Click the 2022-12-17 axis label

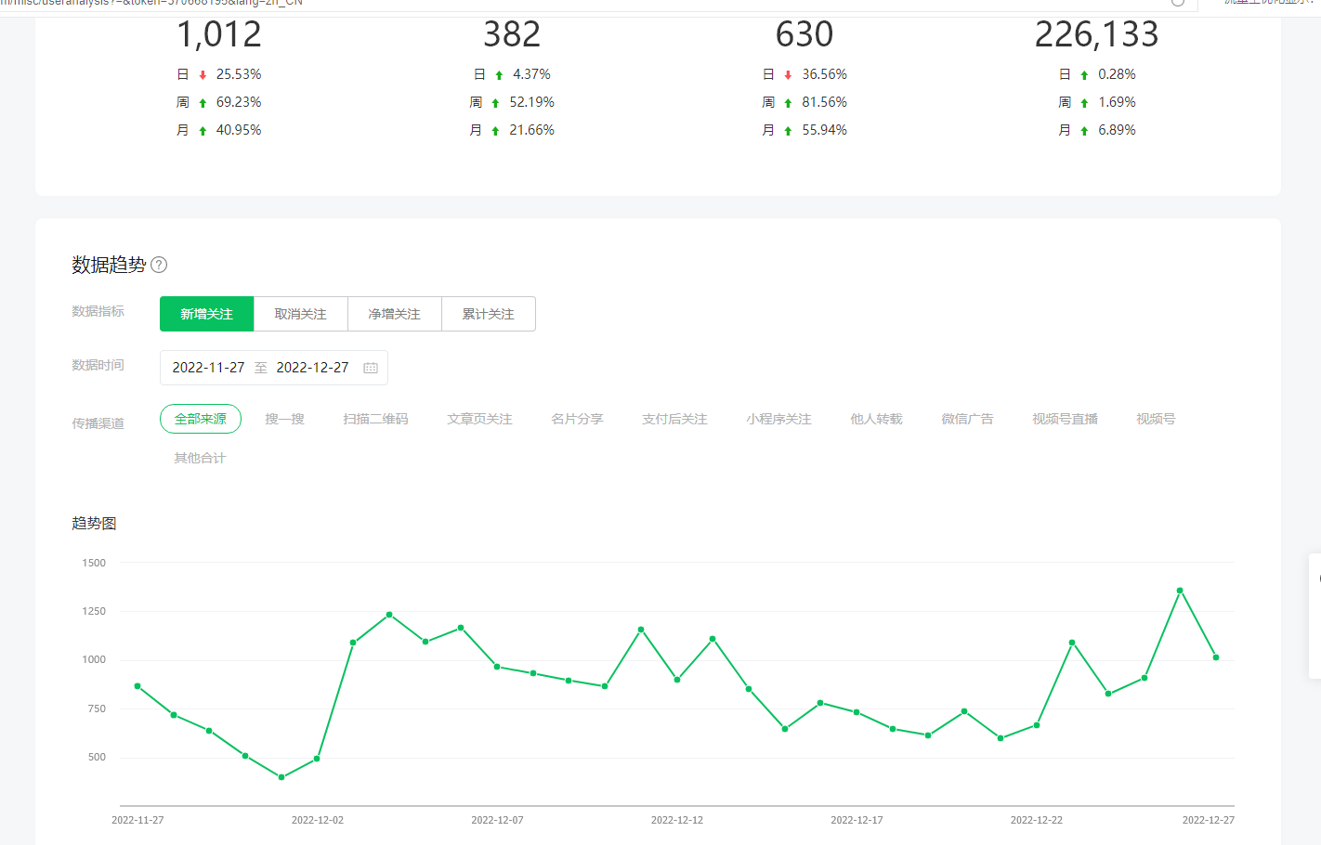(857, 820)
